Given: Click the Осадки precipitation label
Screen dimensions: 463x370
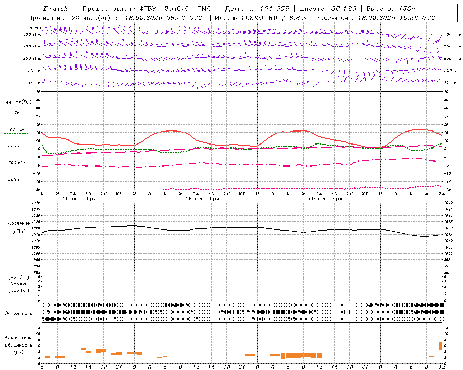Looking at the screenshot, I should pyautogui.click(x=19, y=284).
